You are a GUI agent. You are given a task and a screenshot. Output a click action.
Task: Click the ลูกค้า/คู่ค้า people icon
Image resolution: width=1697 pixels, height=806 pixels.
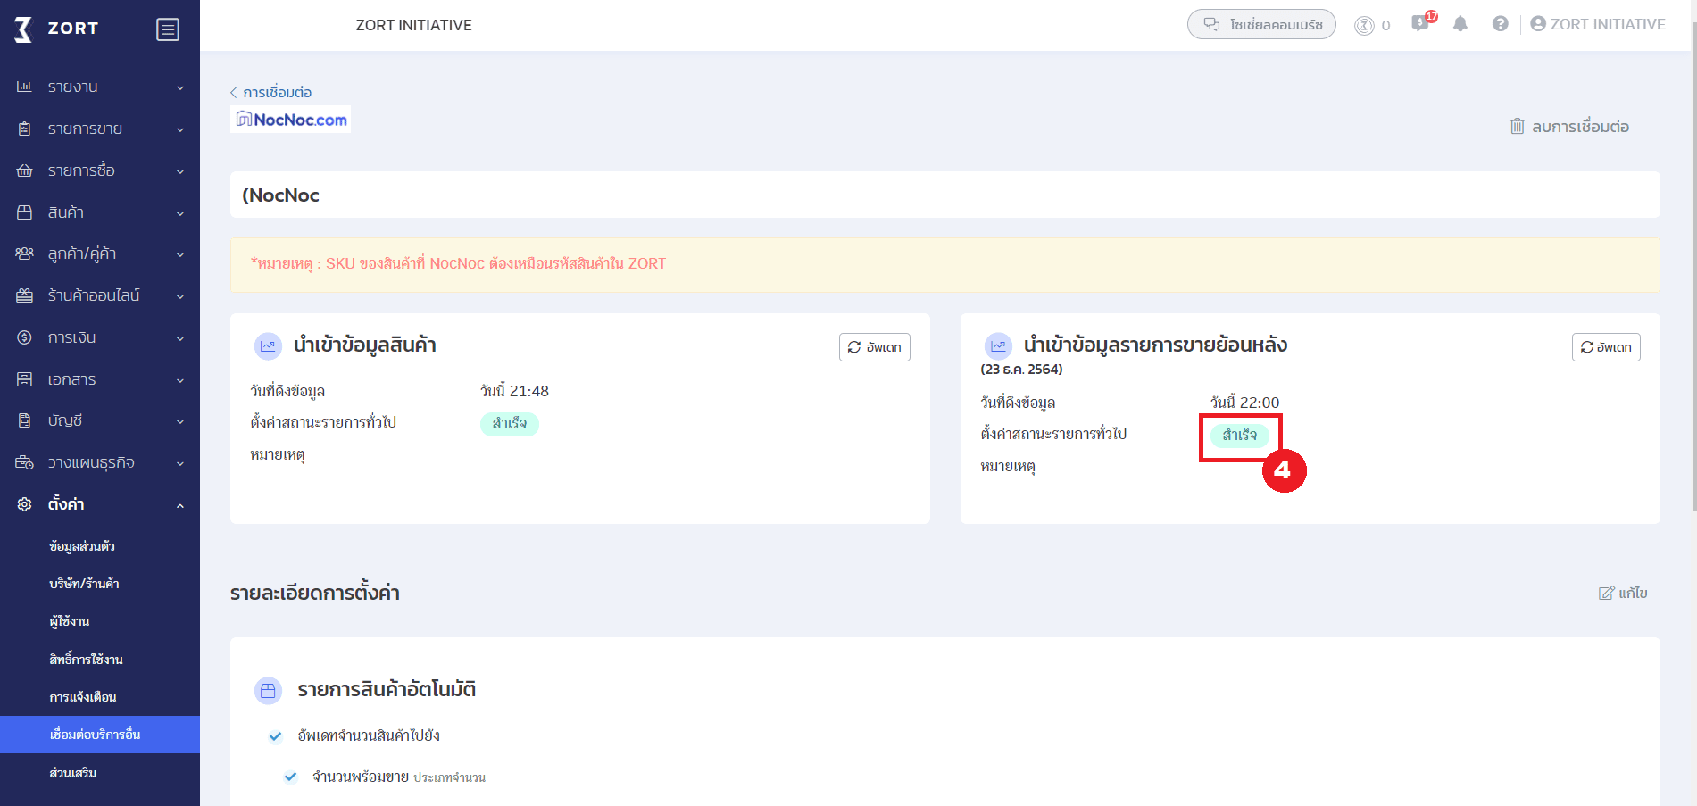click(x=24, y=253)
